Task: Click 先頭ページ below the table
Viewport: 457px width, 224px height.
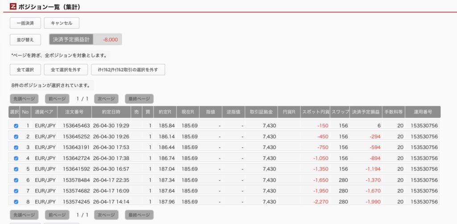Action: pyautogui.click(x=24, y=215)
